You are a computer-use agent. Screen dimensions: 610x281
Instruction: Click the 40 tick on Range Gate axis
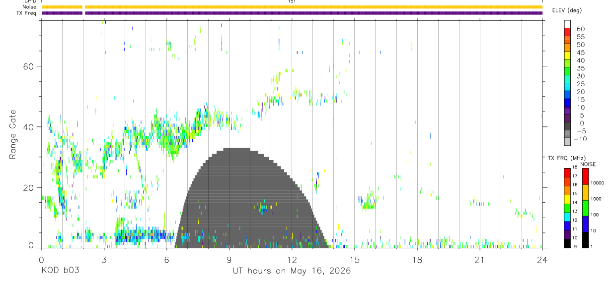click(29, 127)
